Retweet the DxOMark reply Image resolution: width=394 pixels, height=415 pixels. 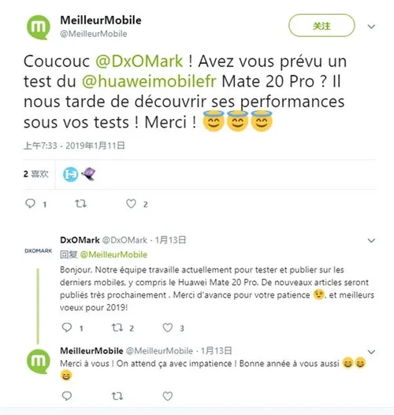pyautogui.click(x=117, y=328)
